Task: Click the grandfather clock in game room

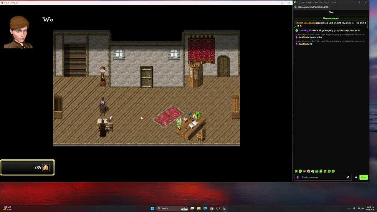Action: (102, 77)
